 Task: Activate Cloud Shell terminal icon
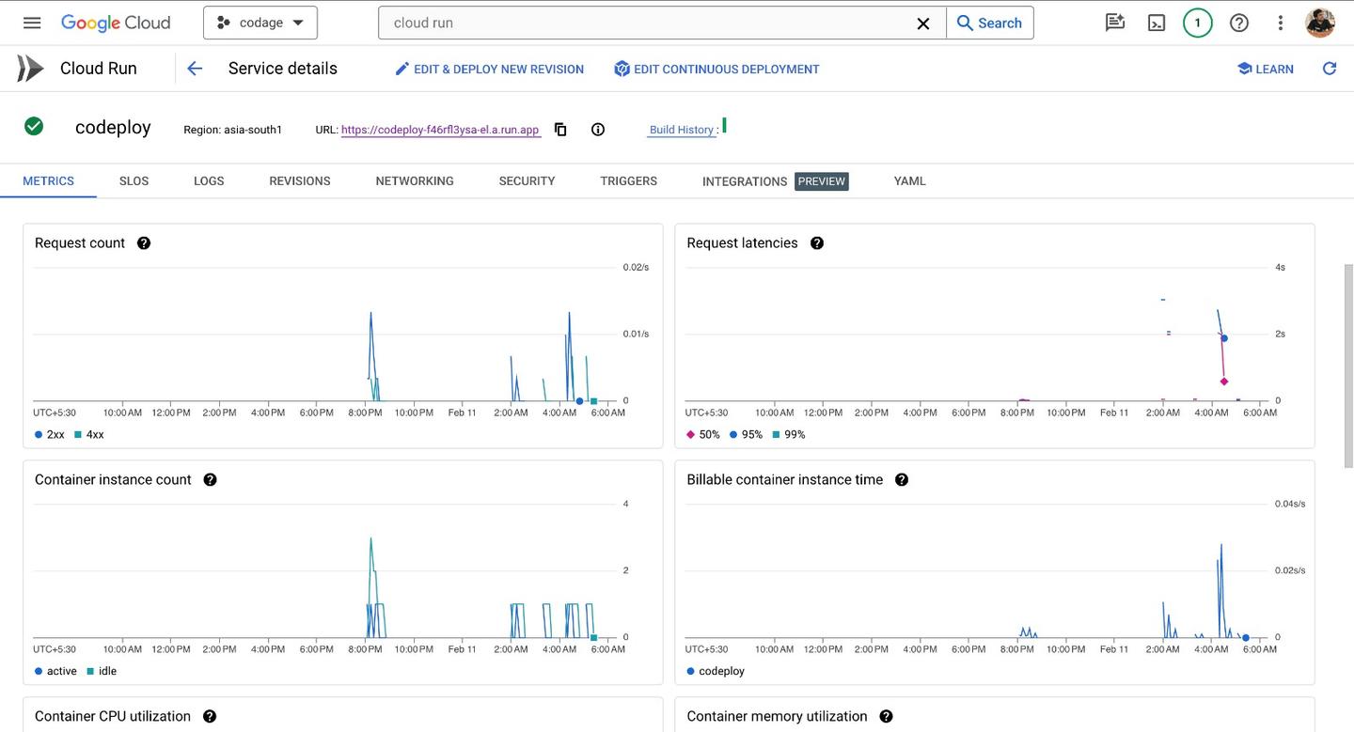(x=1157, y=23)
